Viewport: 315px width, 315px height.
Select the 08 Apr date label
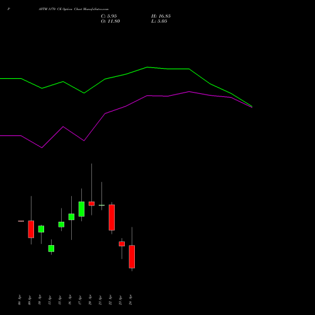(x=20, y=300)
